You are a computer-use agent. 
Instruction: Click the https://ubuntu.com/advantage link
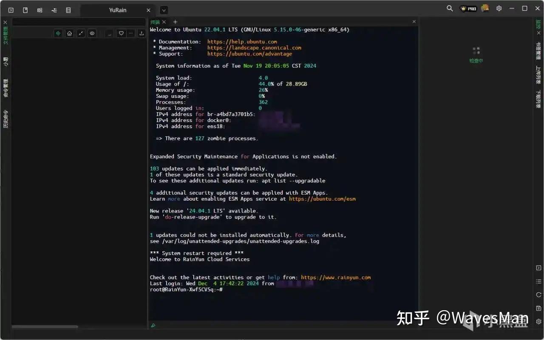(249, 54)
